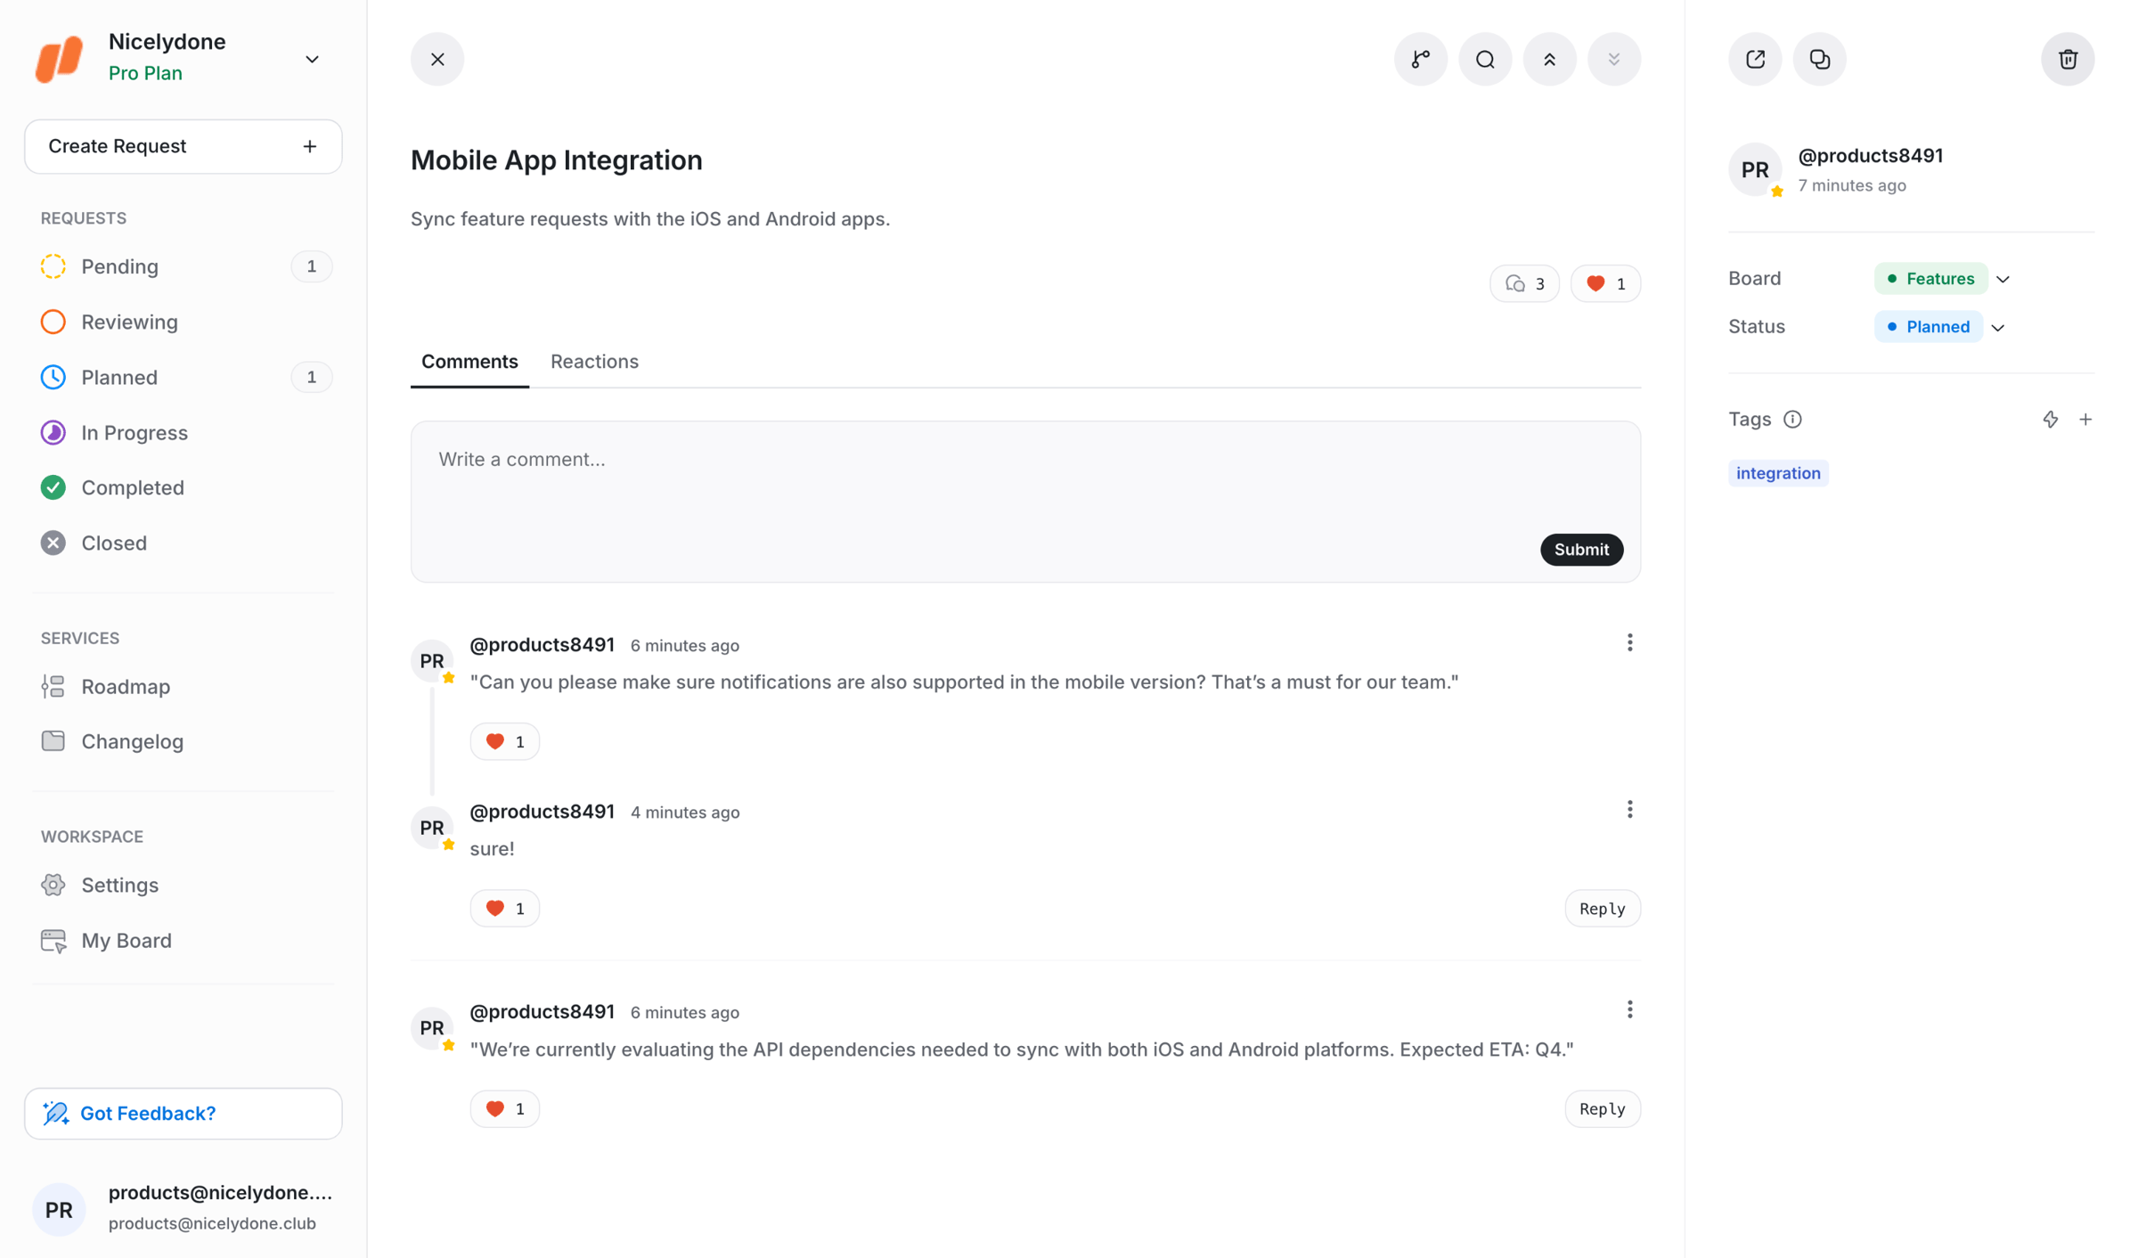Auto-generate tags with the lightning bolt icon
This screenshot has height=1258, width=2138.
click(x=2051, y=420)
